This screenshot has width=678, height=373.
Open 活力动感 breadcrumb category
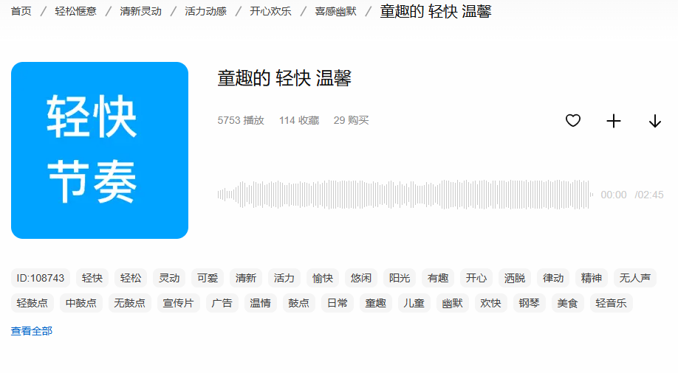205,11
